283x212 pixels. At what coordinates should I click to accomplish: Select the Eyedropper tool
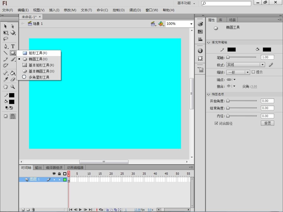(x=6, y=79)
